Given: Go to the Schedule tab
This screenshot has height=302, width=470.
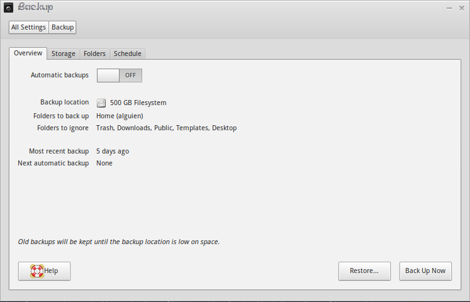Looking at the screenshot, I should (128, 54).
